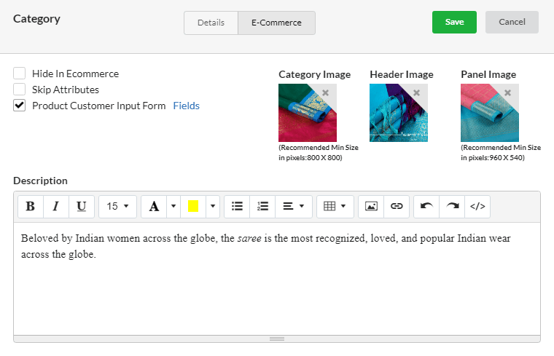Image resolution: width=554 pixels, height=356 pixels.
Task: Undo the last edit
Action: pos(426,207)
